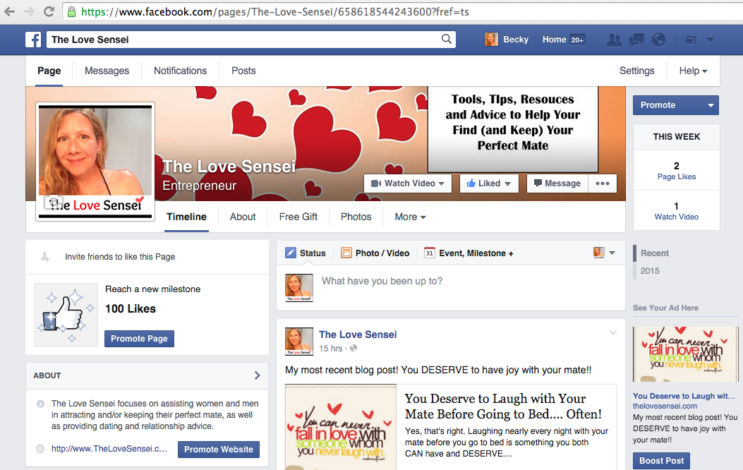Open post options chevron on Love Sensei post

[x=613, y=332]
